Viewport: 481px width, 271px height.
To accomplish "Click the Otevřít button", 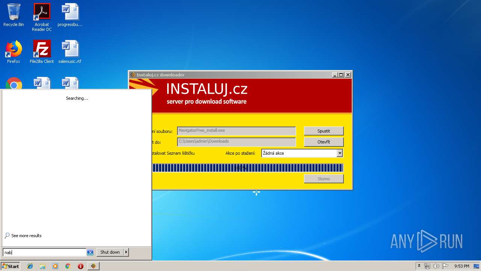I will click(324, 142).
